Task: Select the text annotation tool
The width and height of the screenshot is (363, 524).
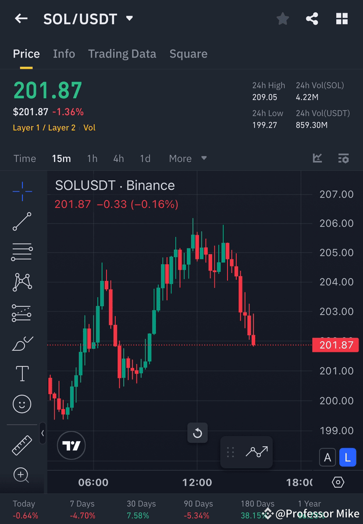Action: click(22, 373)
